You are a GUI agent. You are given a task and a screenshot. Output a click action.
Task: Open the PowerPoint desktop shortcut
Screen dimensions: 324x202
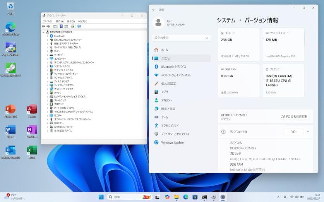pyautogui.click(x=10, y=111)
